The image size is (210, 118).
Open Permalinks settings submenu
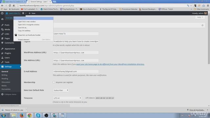point(6,89)
